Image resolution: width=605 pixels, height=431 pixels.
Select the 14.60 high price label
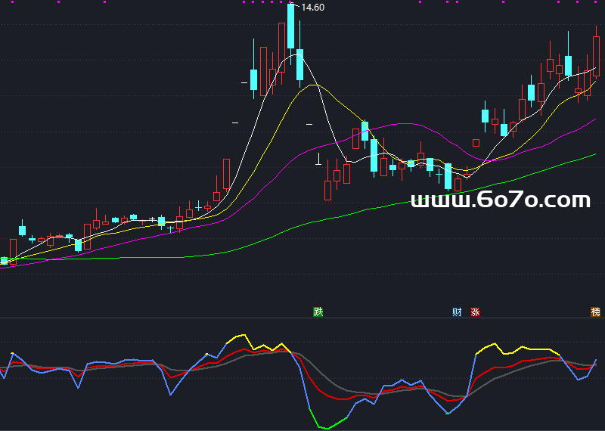312,8
